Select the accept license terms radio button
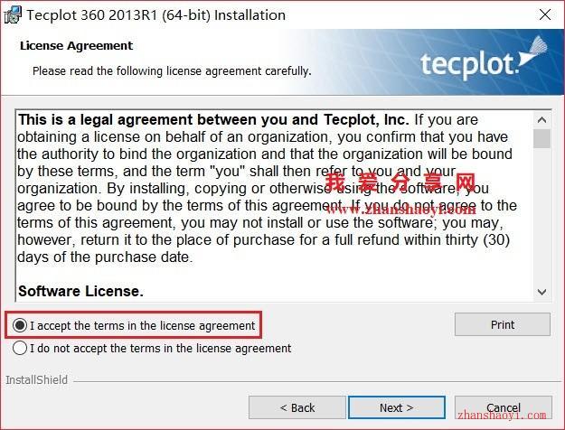Image resolution: width=565 pixels, height=430 pixels. (x=20, y=325)
